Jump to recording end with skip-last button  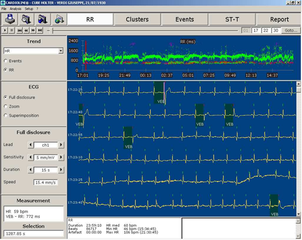click(40, 31)
